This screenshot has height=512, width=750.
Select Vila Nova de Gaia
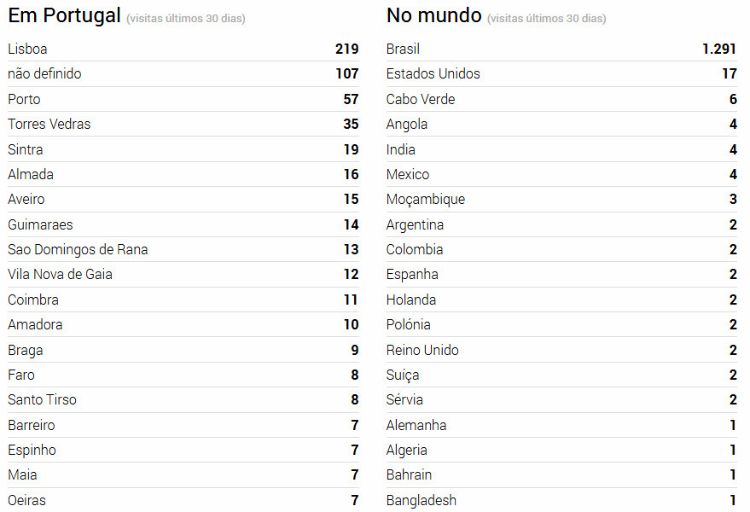[x=61, y=275]
